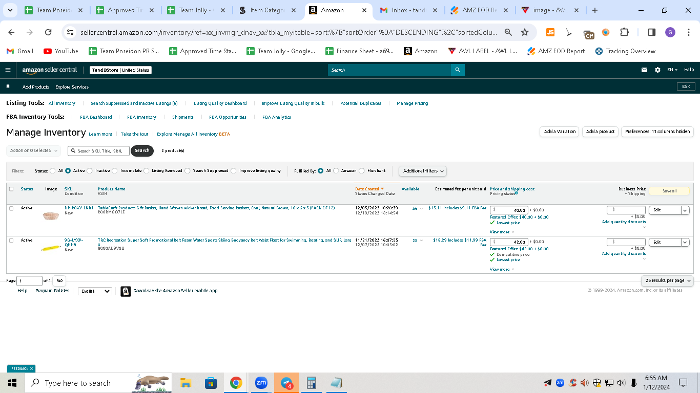Expand View more under the $40.00 price
Viewport: 700px width, 393px height.
click(x=502, y=232)
